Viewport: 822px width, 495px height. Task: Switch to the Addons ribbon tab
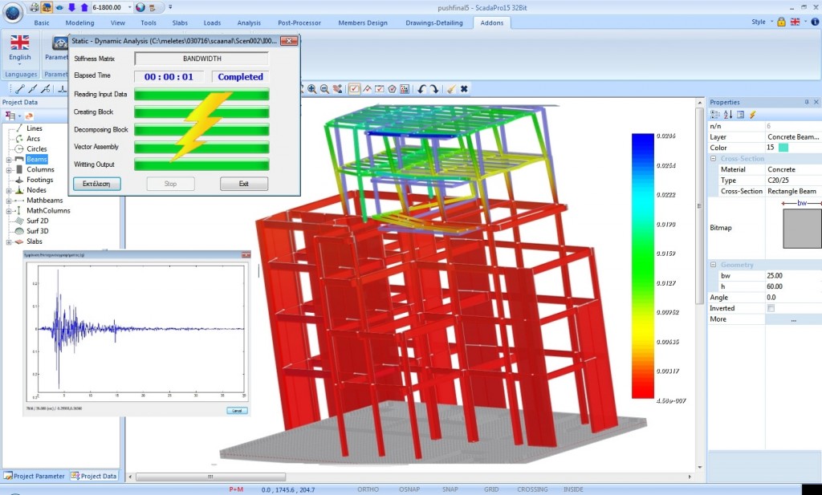(x=491, y=22)
